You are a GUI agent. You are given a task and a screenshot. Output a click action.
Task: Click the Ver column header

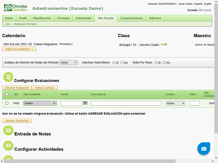pyautogui.click(x=16, y=94)
